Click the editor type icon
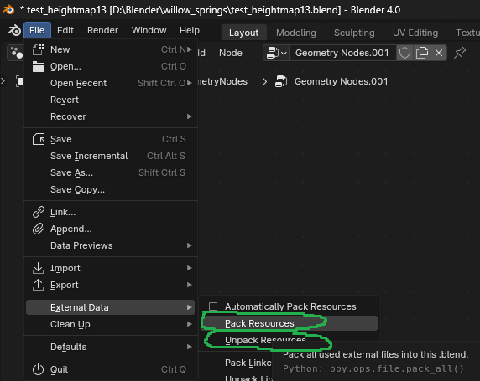The width and height of the screenshot is (480, 381). [x=16, y=53]
